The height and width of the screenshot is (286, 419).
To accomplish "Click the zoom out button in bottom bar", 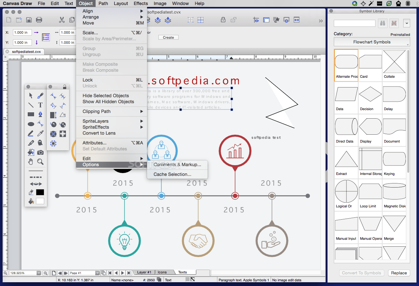I will click(x=5, y=273).
